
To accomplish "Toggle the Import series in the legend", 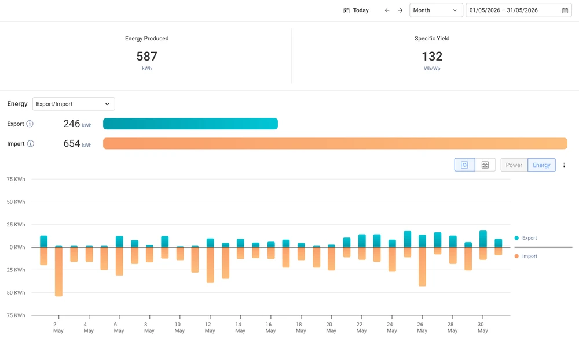I will 526,256.
